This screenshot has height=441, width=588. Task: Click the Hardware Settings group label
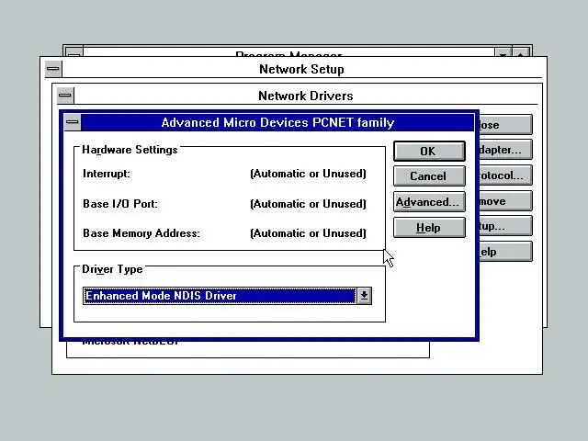(x=130, y=150)
